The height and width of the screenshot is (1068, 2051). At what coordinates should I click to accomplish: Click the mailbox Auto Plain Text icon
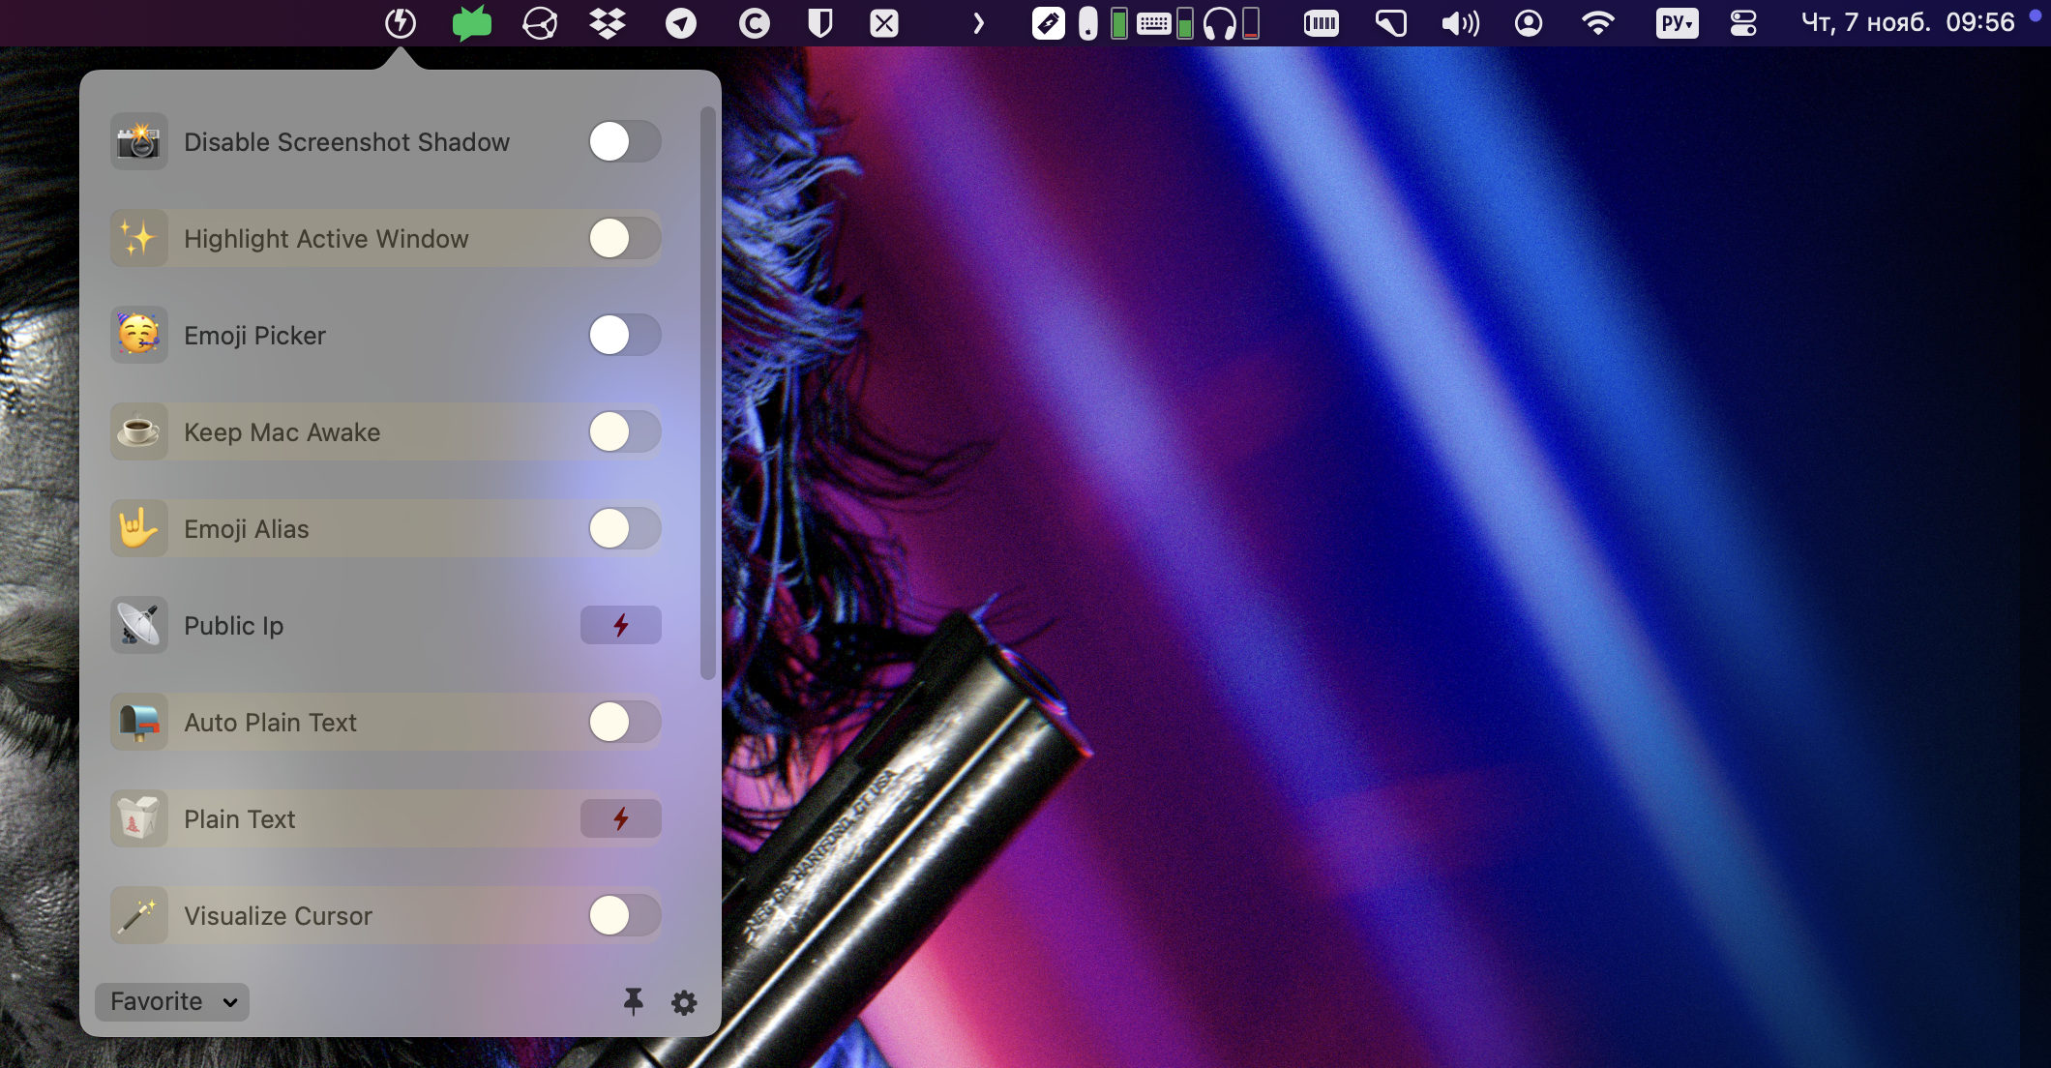[x=138, y=723]
